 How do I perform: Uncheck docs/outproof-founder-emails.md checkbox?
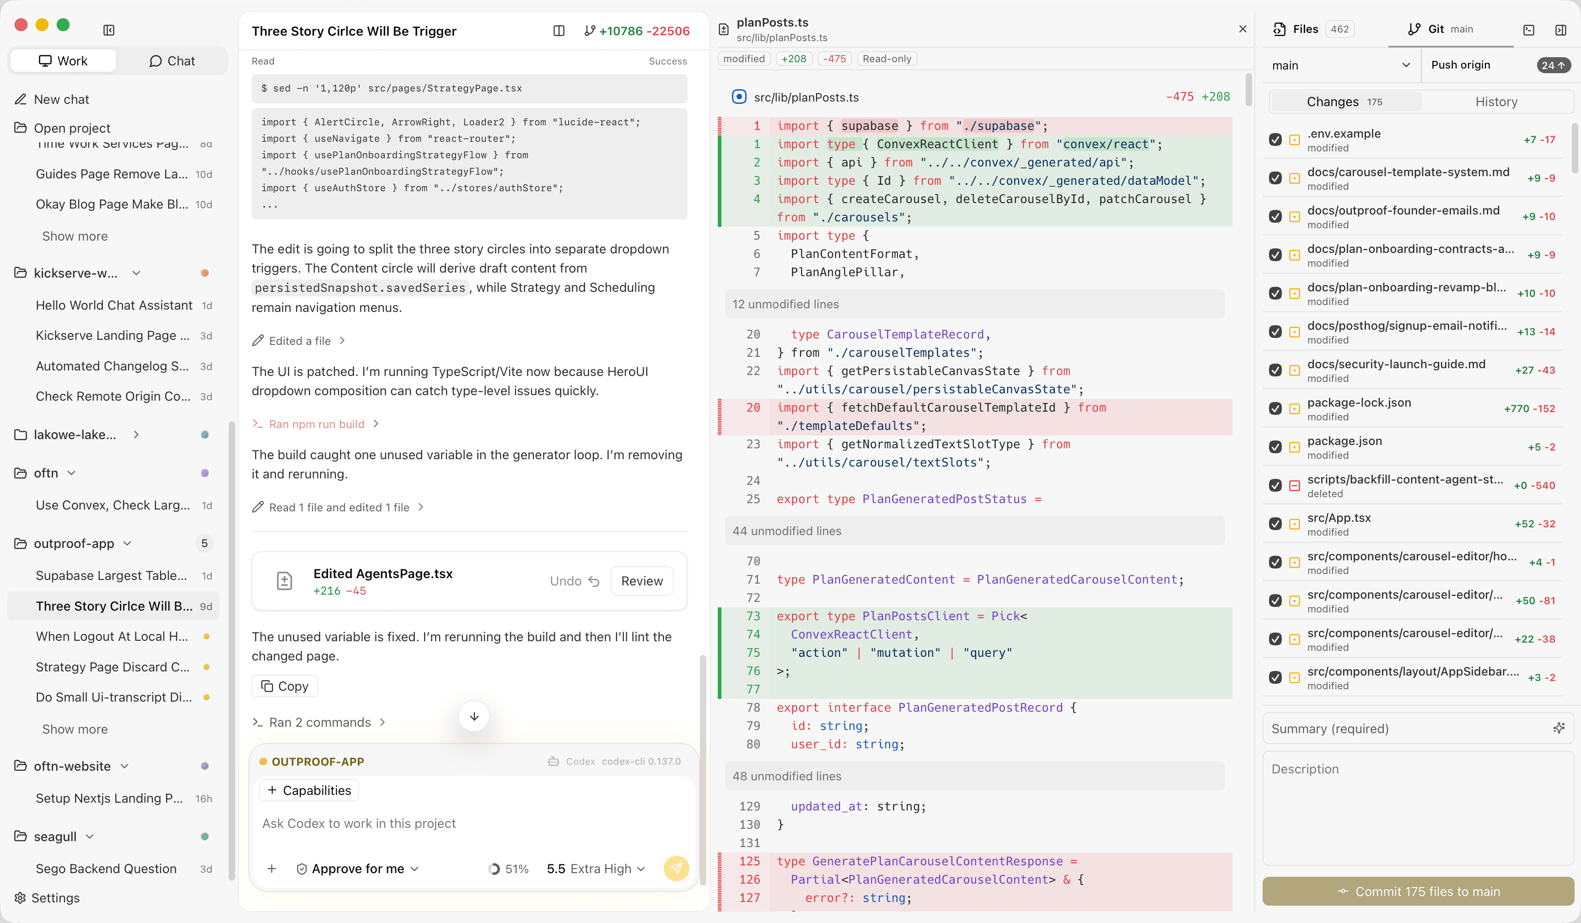pos(1275,216)
